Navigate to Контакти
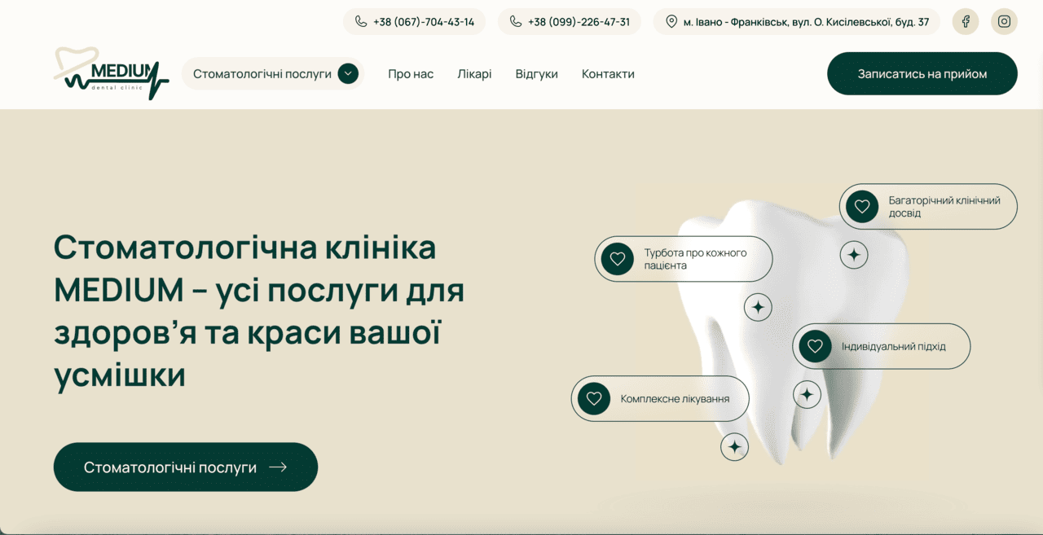This screenshot has height=535, width=1043. (608, 74)
